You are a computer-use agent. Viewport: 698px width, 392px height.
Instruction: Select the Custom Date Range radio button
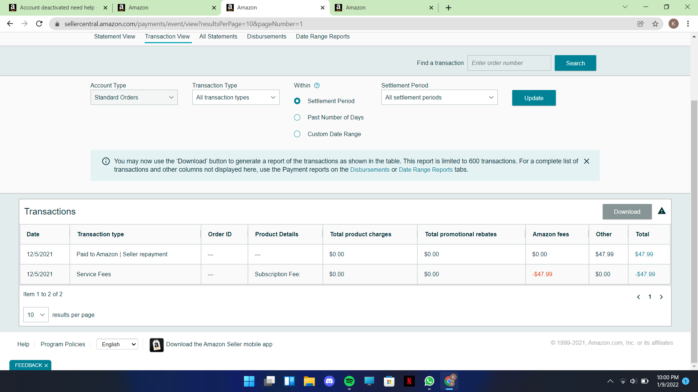[x=297, y=134]
